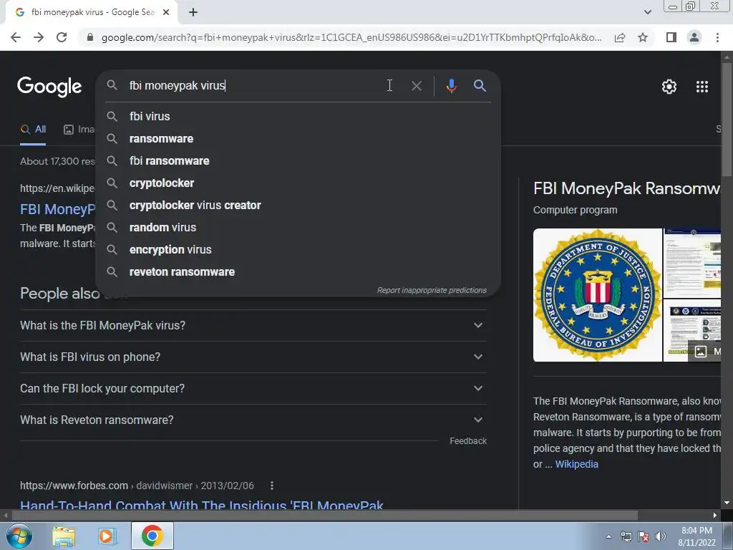The height and width of the screenshot is (550, 733).
Task: Launch Windows Media Player from the taskbar
Action: click(107, 536)
